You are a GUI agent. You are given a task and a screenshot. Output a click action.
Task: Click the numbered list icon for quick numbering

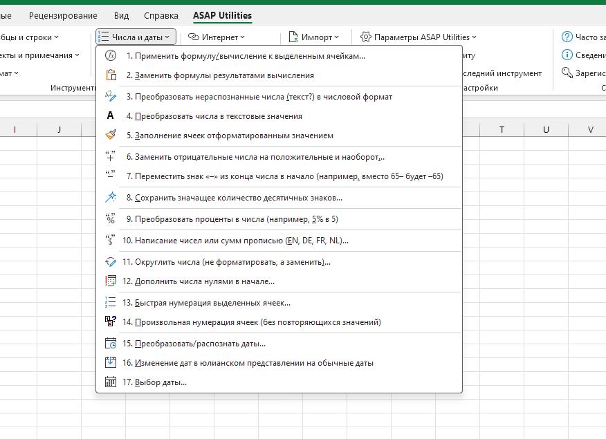(110, 303)
